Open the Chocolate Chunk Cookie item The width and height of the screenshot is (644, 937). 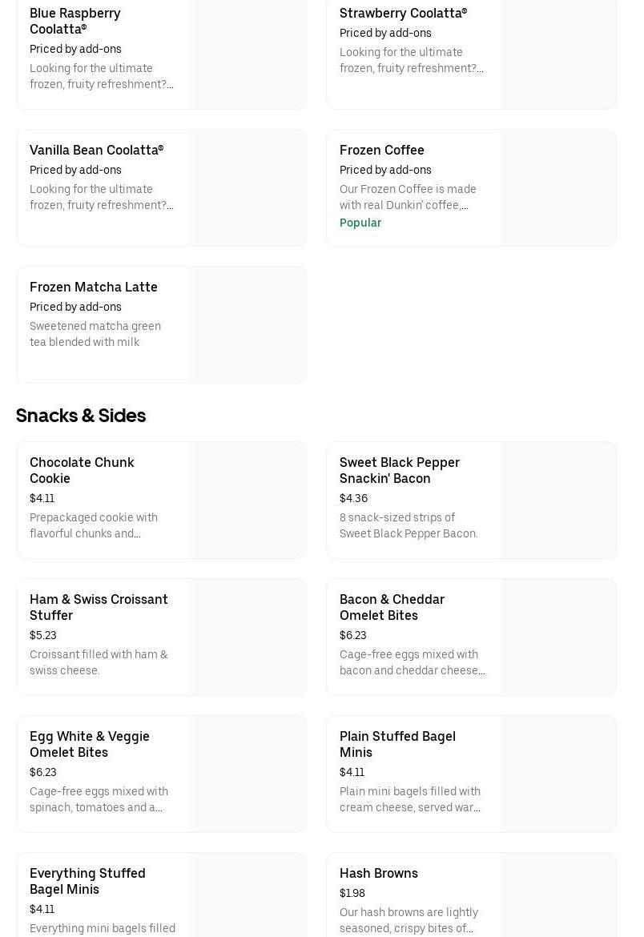click(x=82, y=470)
